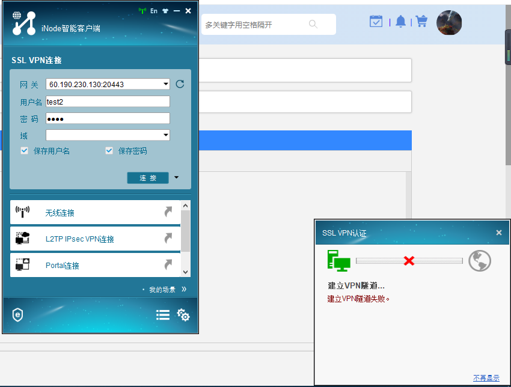The height and width of the screenshot is (387, 511).
Task: Click the keyword search box in background window
Action: (x=269, y=25)
